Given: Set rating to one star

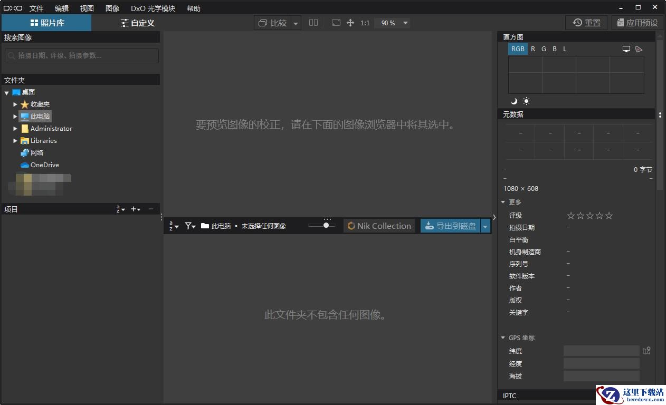Looking at the screenshot, I should (x=571, y=216).
